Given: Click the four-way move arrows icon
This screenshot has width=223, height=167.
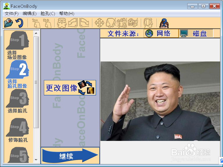Looking at the screenshot, I should (x=99, y=23).
